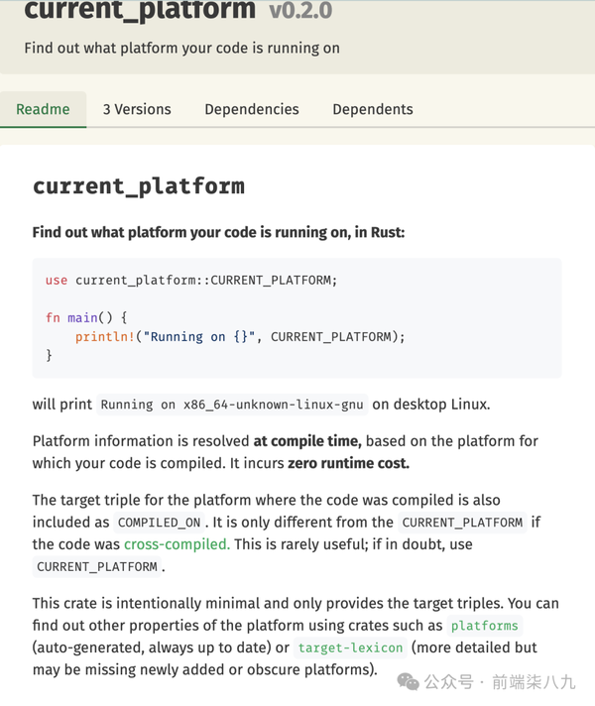Click the current_platform crate title at top
Viewport: 595px width, 706px height.
click(140, 12)
